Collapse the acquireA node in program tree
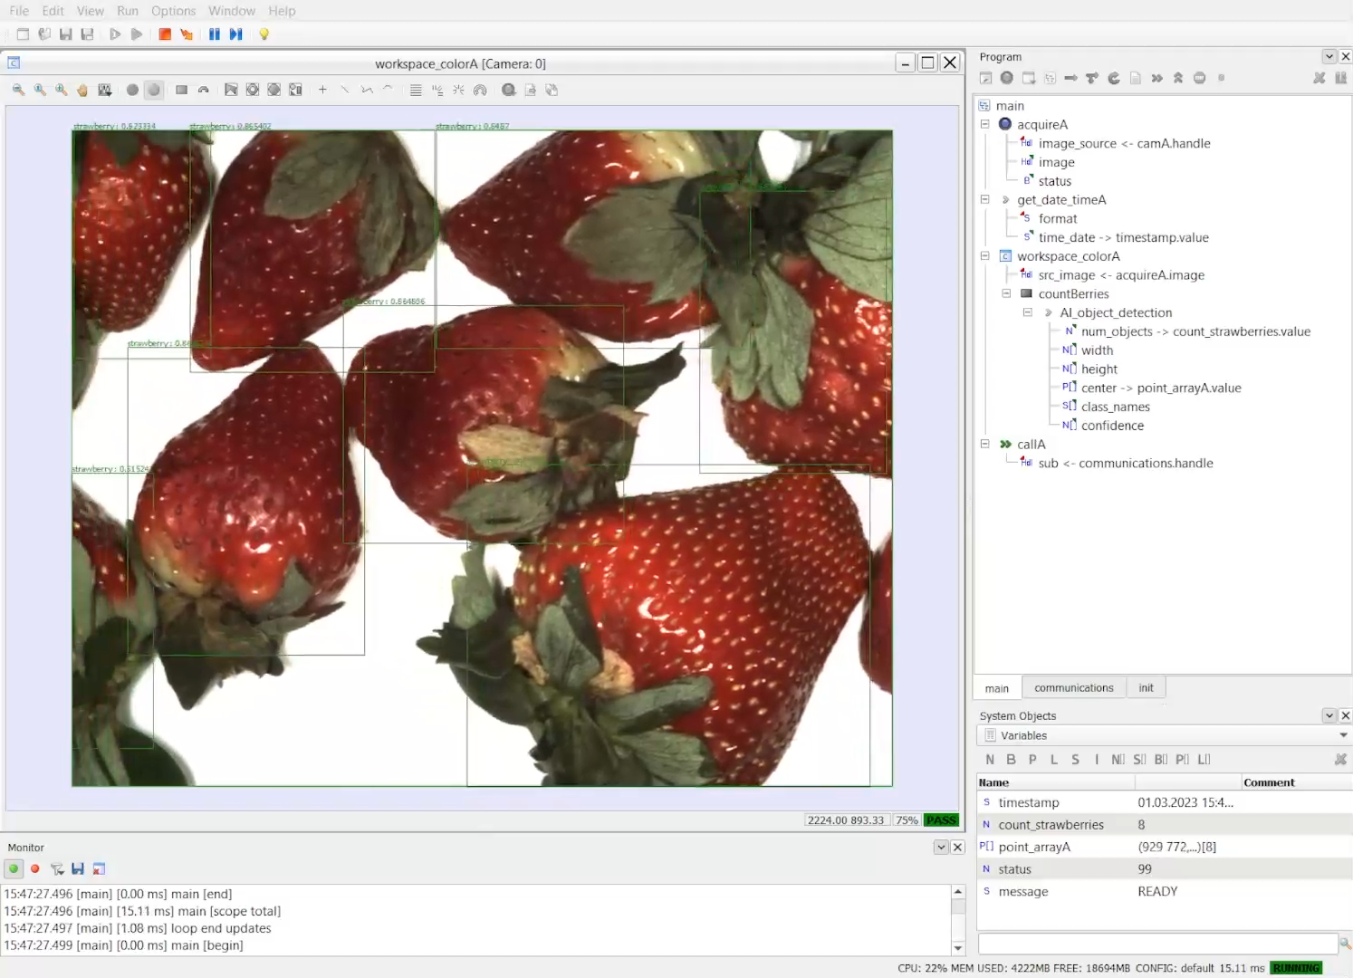 (x=985, y=124)
